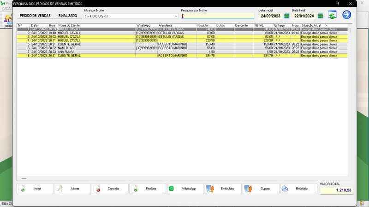This screenshot has height=207, width=369.
Task: Click the window help question mark
Action: click(338, 3)
